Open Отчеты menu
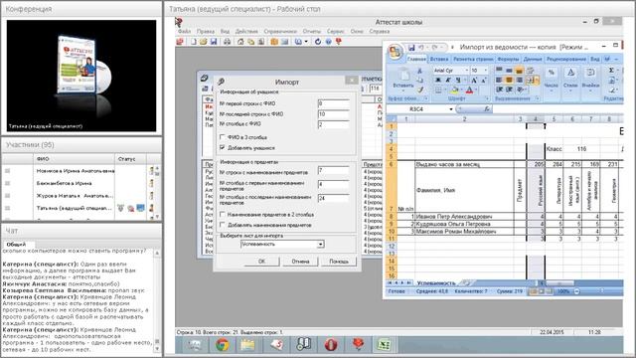This screenshot has width=636, height=358. [311, 31]
